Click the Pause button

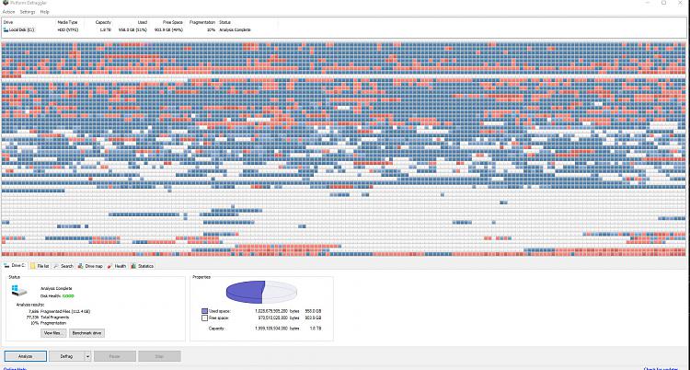(x=115, y=356)
